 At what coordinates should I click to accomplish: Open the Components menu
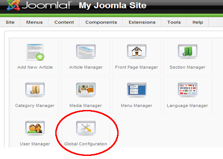(x=101, y=22)
